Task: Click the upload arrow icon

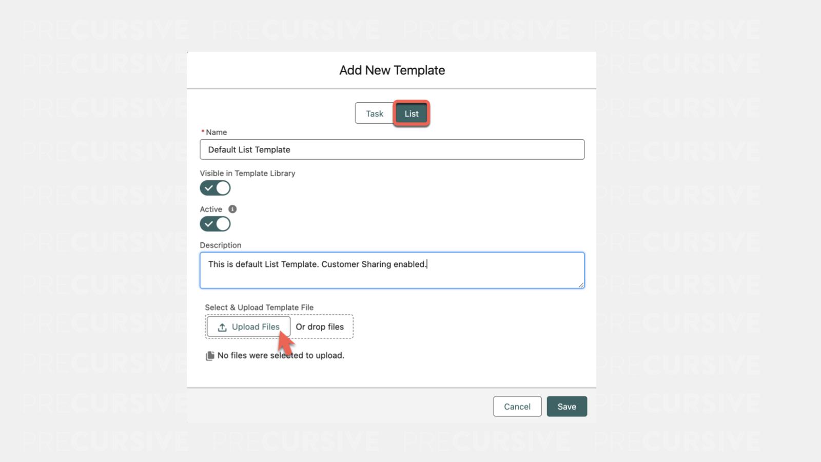Action: click(222, 327)
